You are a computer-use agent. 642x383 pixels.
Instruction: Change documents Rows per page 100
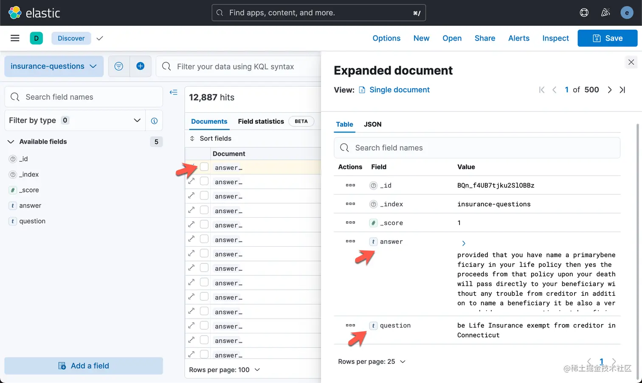(x=225, y=370)
